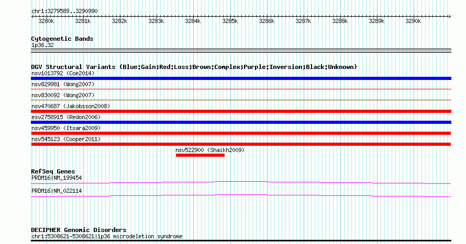Click the PRDM16|NM_199454 gene label
This screenshot has width=466, height=244.
(57, 178)
